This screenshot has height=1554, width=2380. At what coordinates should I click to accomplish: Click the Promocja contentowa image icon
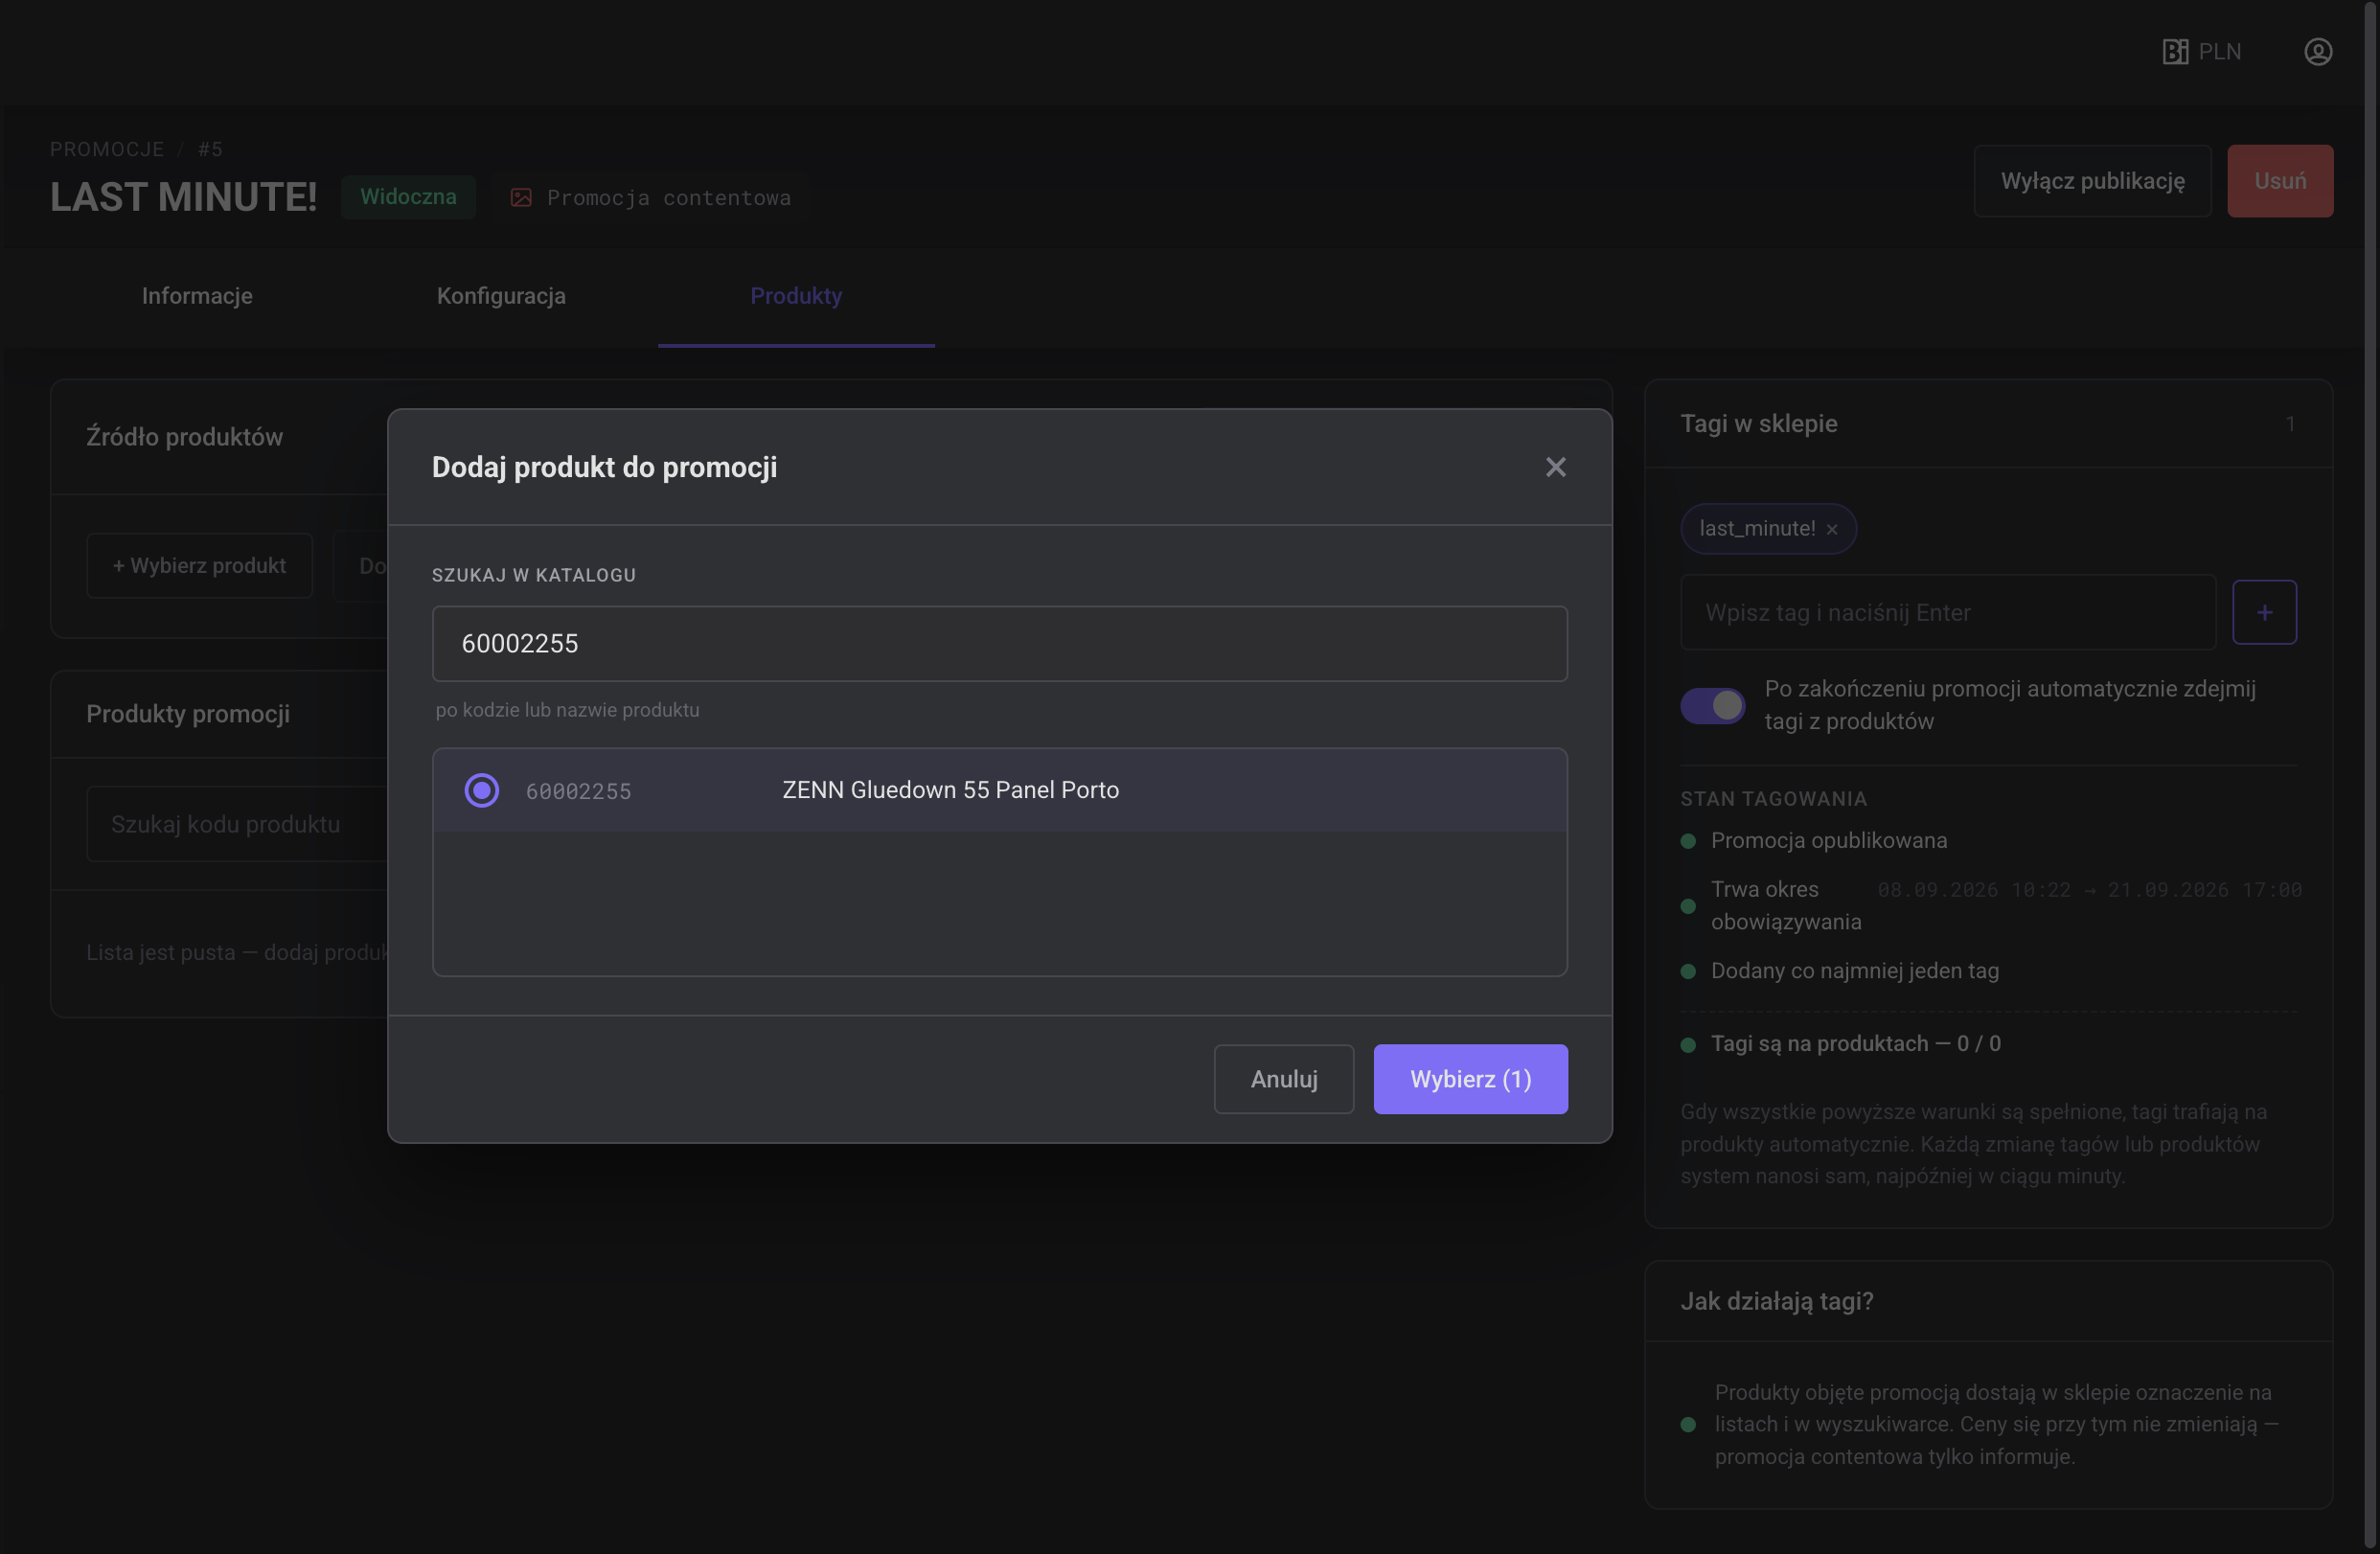point(521,198)
